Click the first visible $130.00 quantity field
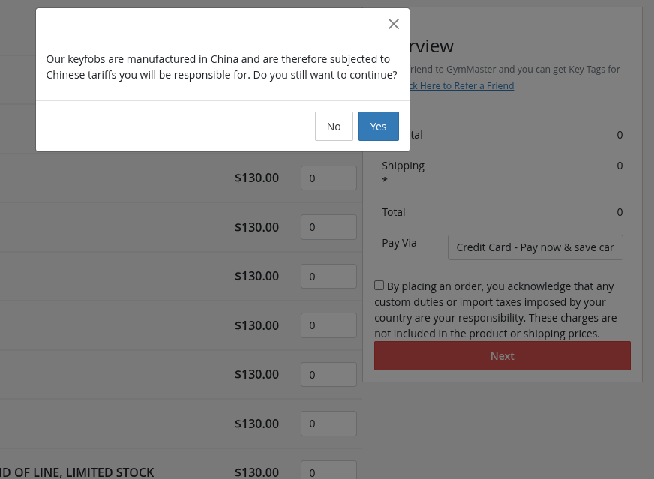This screenshot has height=479, width=654. click(x=328, y=178)
